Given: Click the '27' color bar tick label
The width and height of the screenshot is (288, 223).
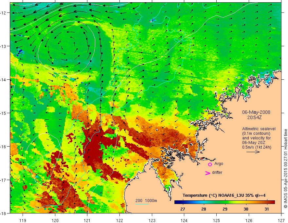Looking at the screenshot, I should click(x=183, y=209).
